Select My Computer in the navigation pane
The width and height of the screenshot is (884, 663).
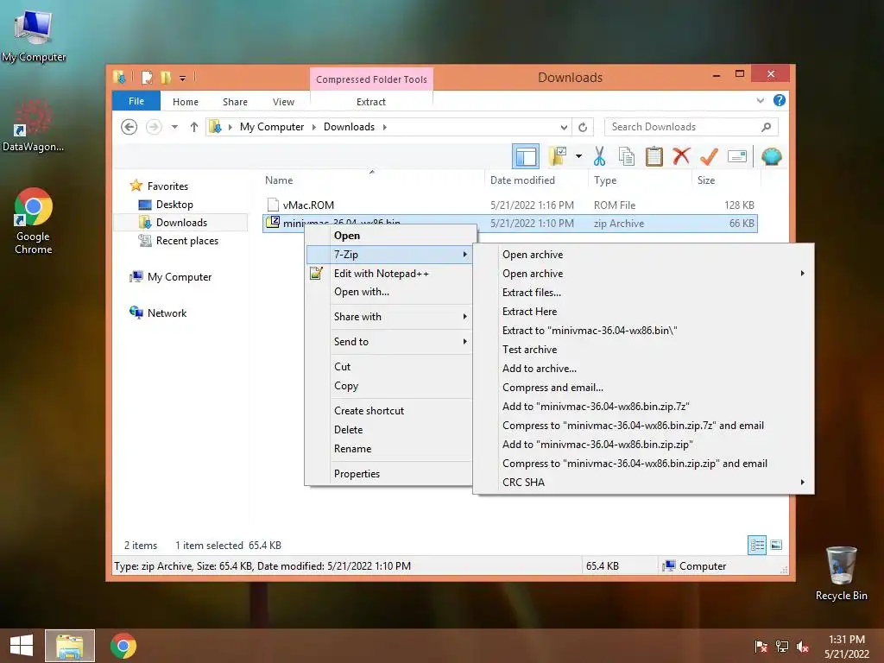click(x=180, y=277)
